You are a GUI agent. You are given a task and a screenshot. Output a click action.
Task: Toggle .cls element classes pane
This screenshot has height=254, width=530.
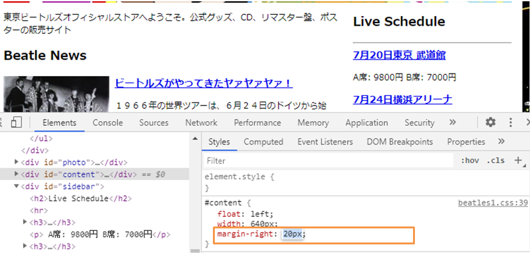495,161
